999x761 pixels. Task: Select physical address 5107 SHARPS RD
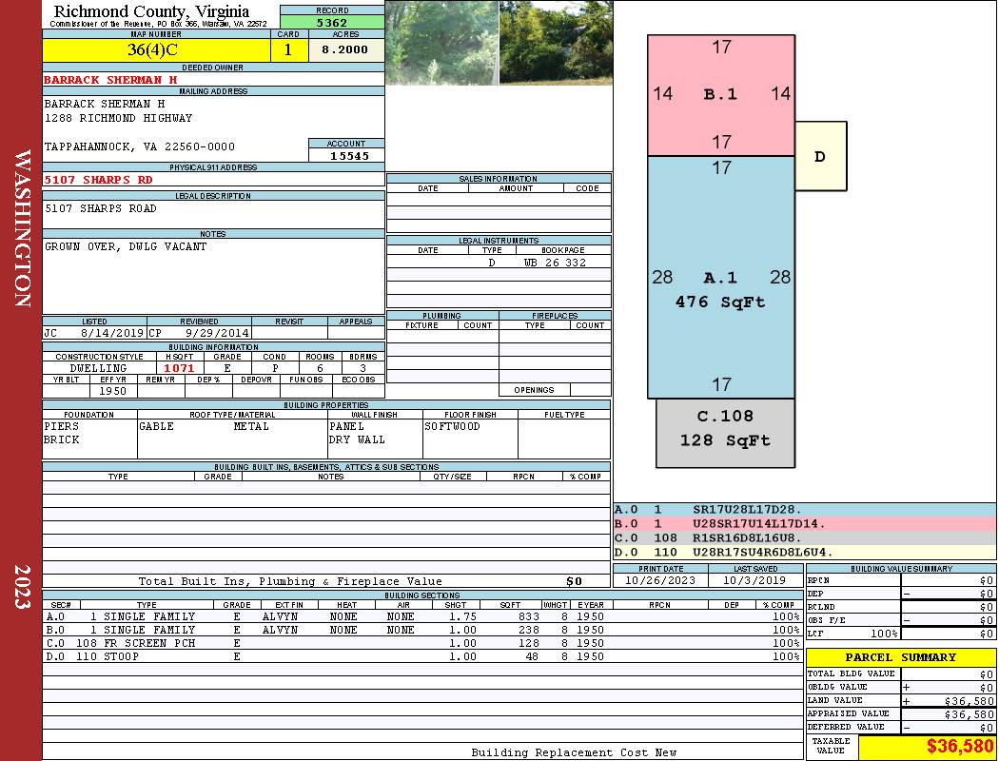tap(98, 180)
